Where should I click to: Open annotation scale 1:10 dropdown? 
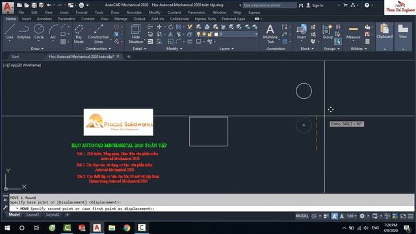(x=352, y=216)
